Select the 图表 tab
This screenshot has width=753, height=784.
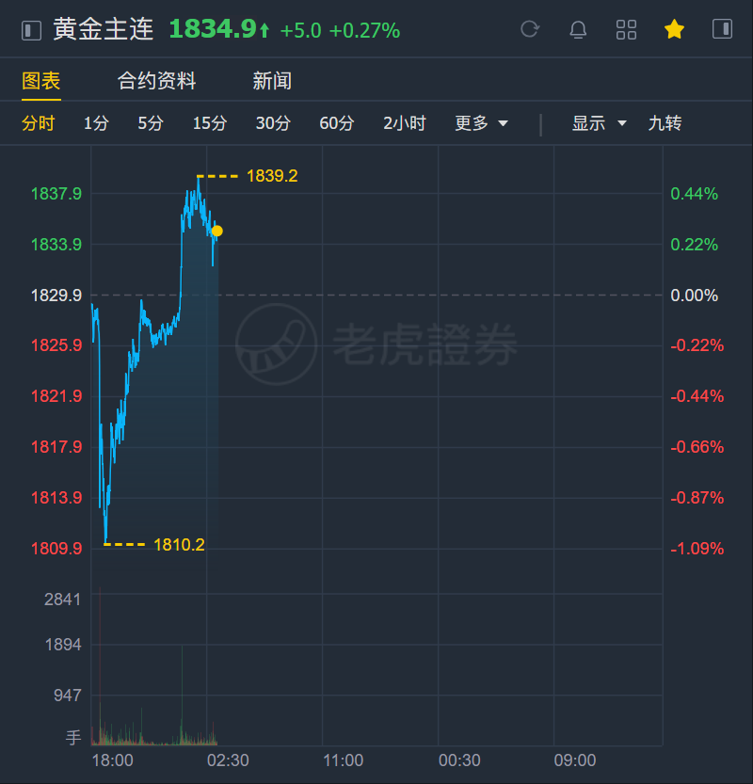41,81
